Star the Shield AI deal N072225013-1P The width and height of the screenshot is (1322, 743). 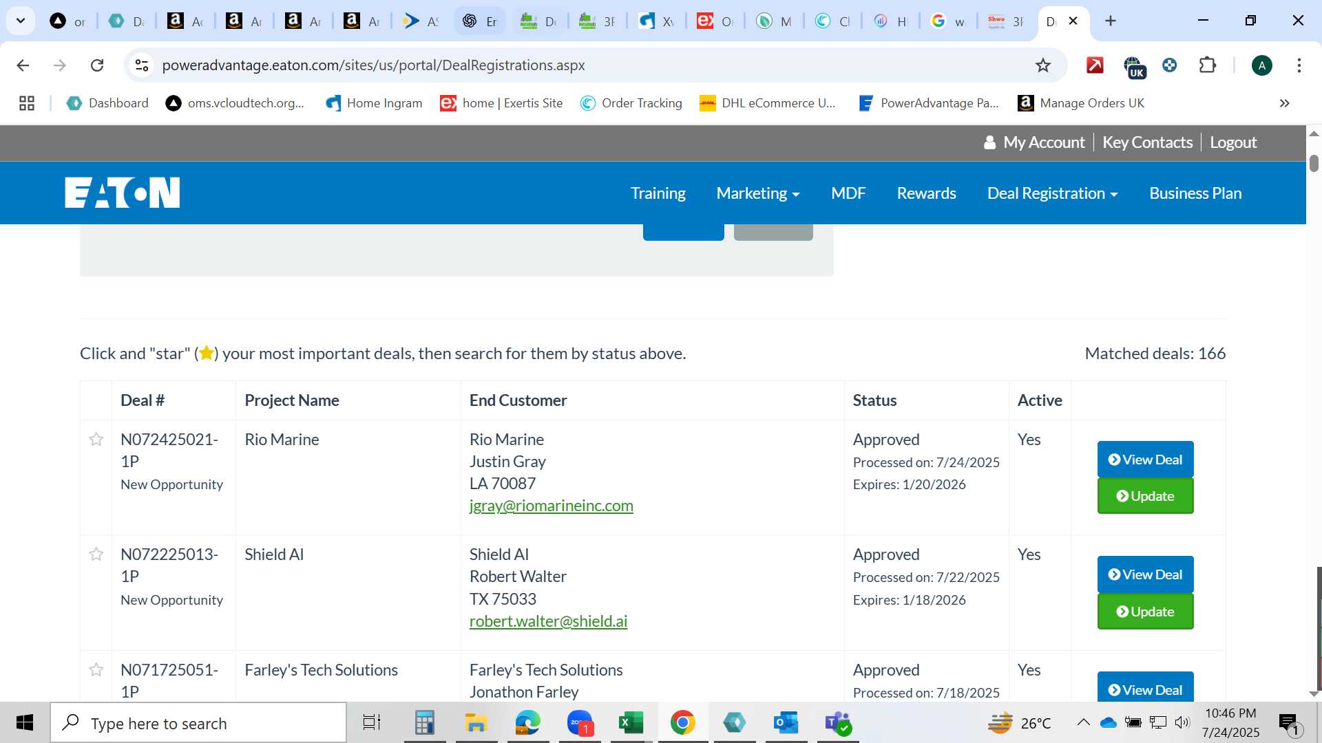coord(96,554)
